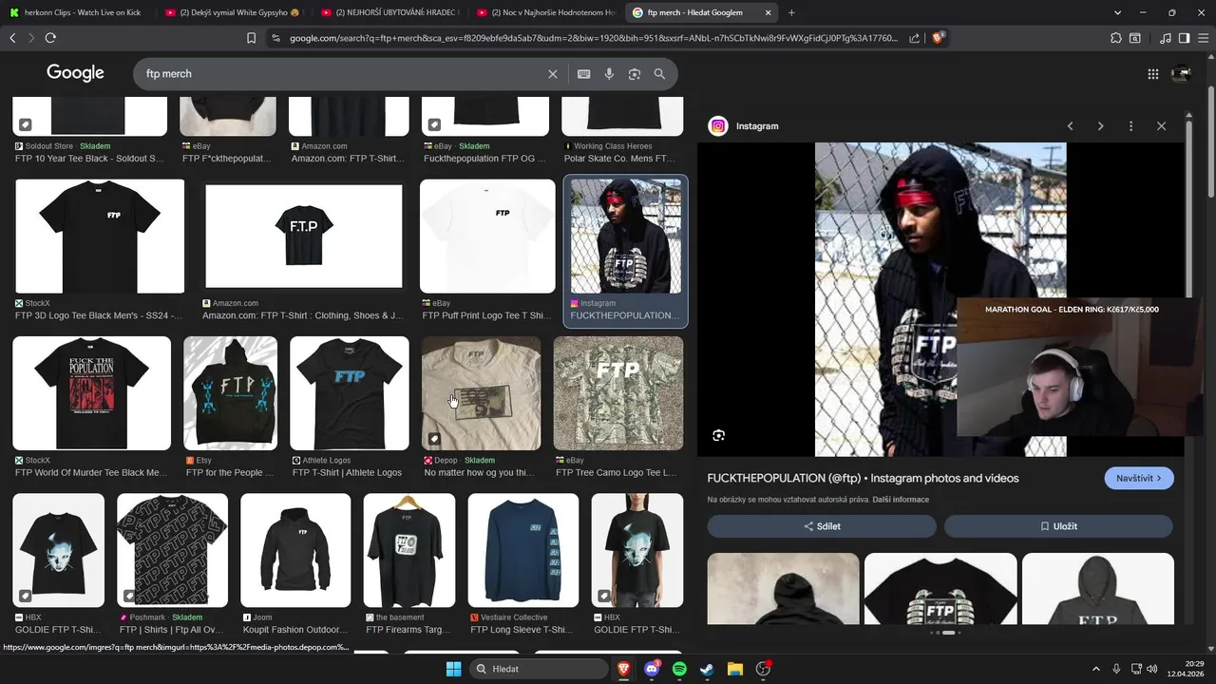The width and height of the screenshot is (1216, 684).
Task: Open Steam from the taskbar
Action: coord(707,669)
